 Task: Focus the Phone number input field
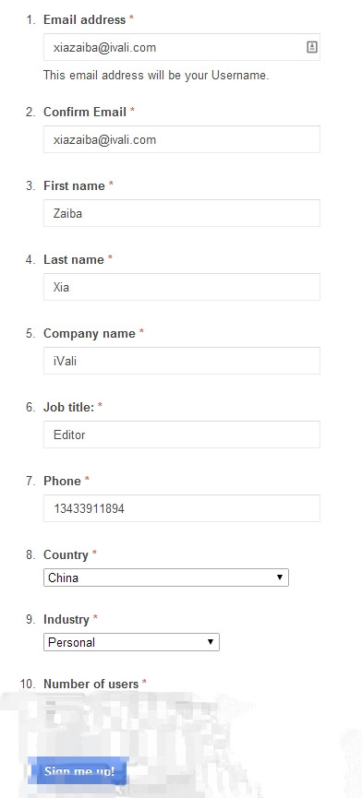(x=182, y=508)
